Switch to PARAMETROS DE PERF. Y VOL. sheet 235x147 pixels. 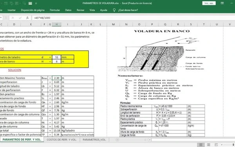click(x=22, y=140)
